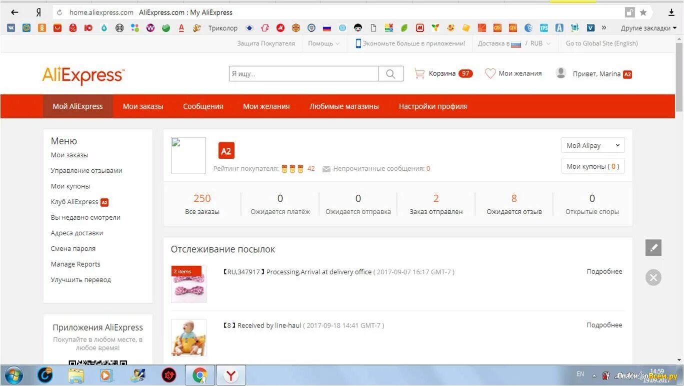This screenshot has height=386, width=684.
Task: Click Подробнее for Received by line-haul parcel
Action: (604, 325)
